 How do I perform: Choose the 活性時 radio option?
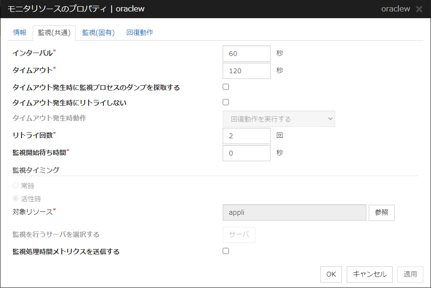point(16,199)
